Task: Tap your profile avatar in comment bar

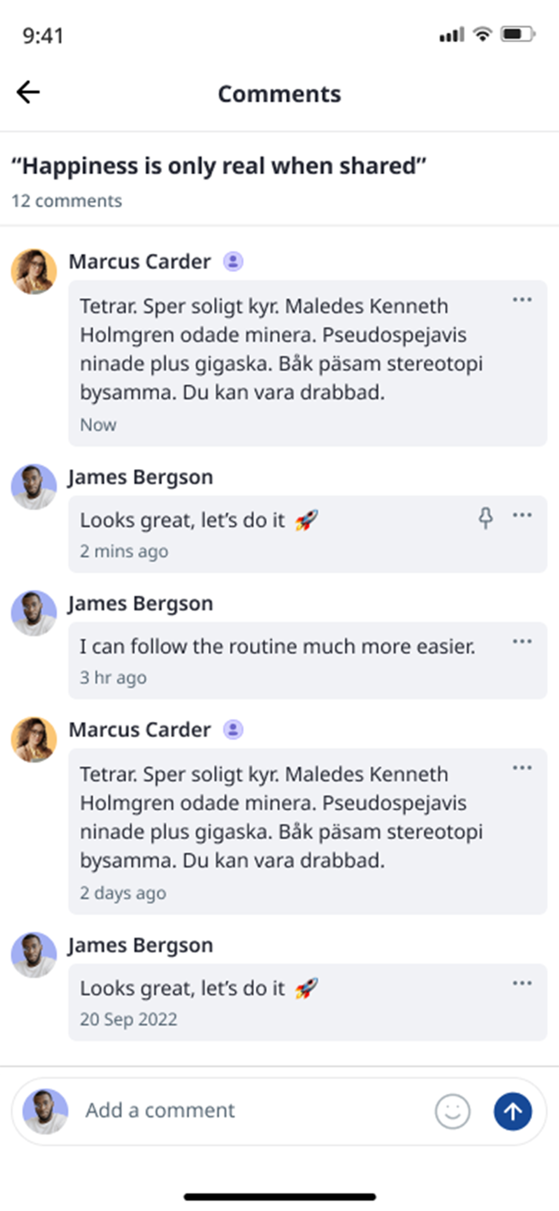Action: 45,1111
